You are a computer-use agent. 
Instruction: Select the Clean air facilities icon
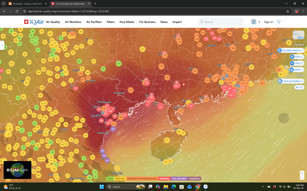click(x=280, y=81)
